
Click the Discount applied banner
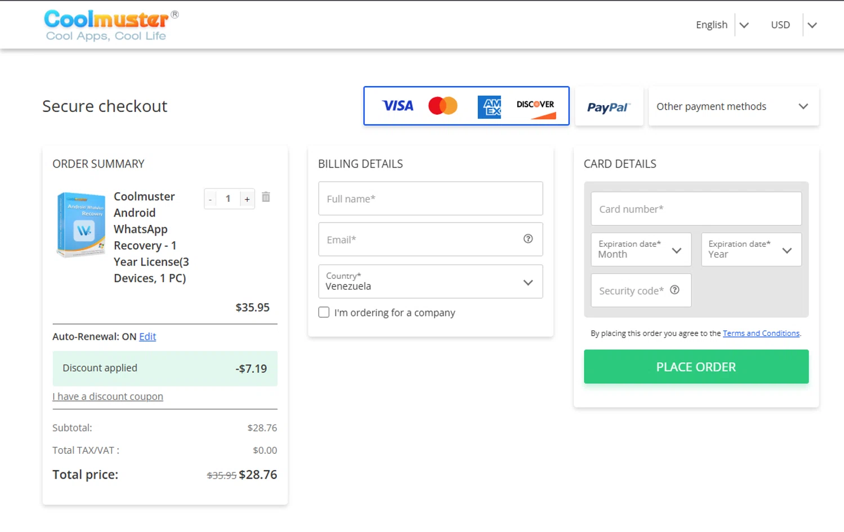[165, 368]
